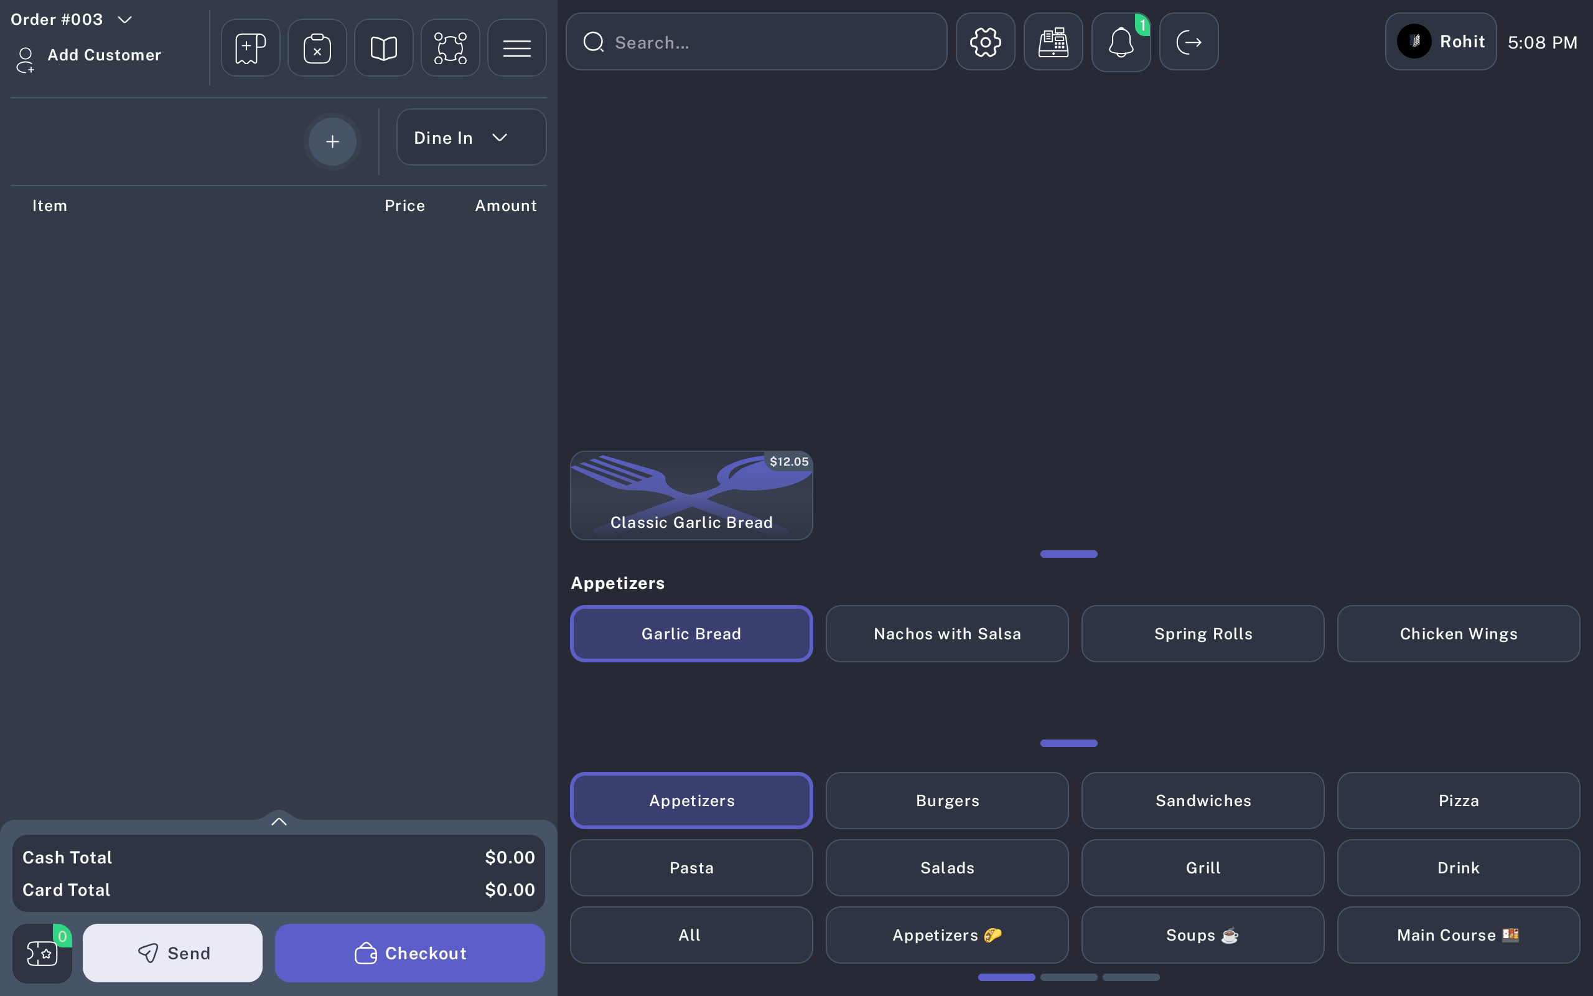Select All category

pyautogui.click(x=691, y=935)
